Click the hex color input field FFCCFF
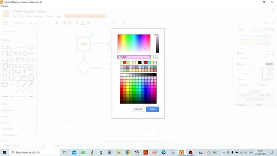 pos(134,57)
